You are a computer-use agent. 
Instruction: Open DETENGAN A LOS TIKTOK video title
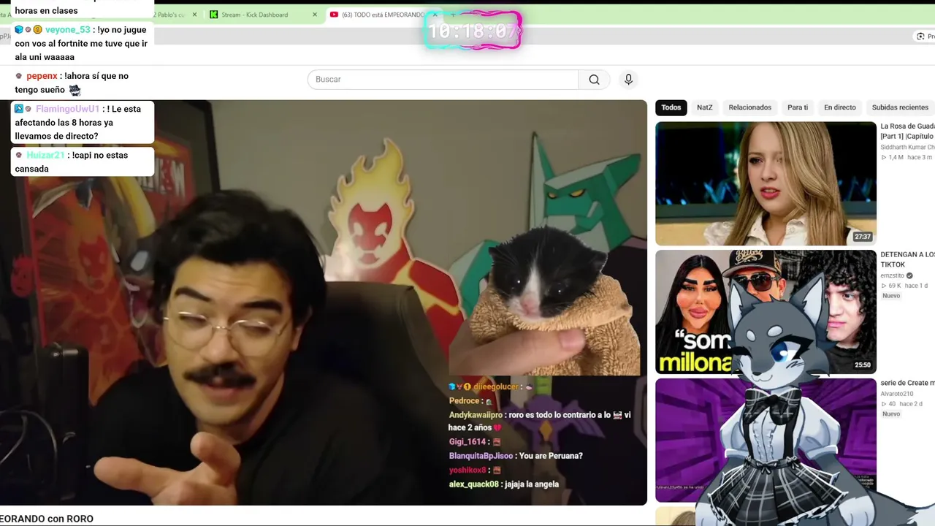click(907, 259)
